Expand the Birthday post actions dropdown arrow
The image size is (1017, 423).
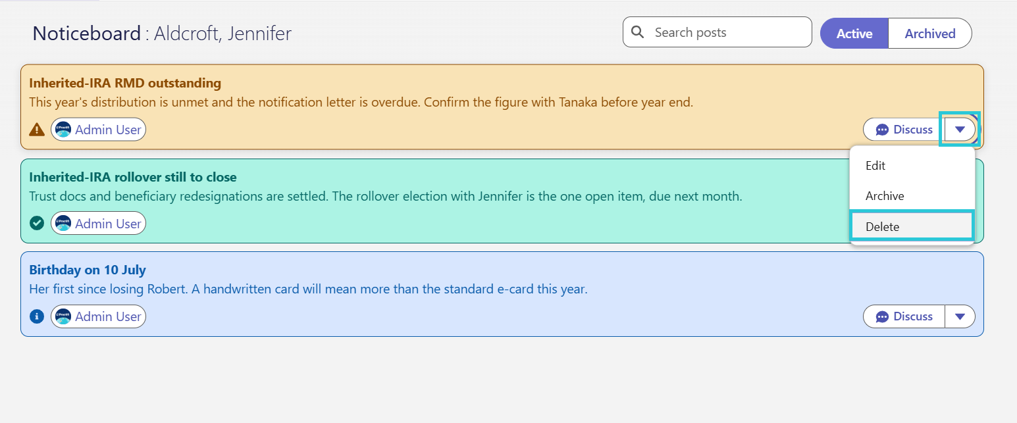pos(960,316)
